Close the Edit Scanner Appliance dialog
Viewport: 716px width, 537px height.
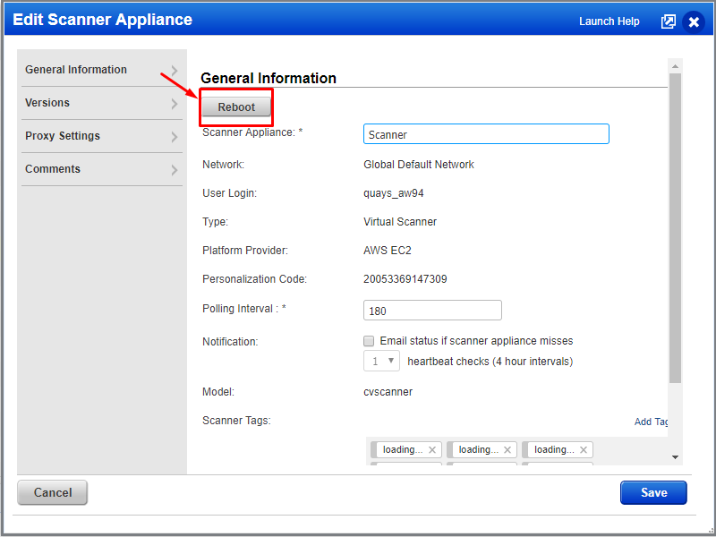pos(694,21)
